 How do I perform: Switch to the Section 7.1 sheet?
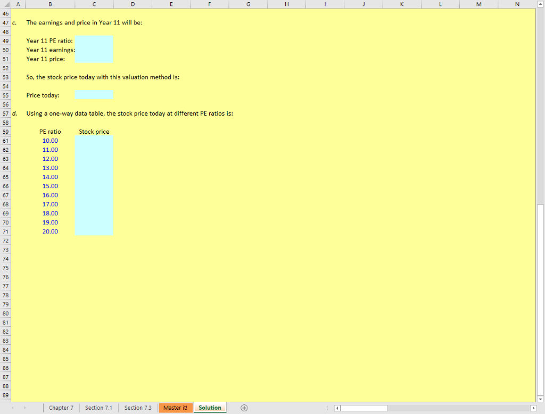pyautogui.click(x=98, y=408)
